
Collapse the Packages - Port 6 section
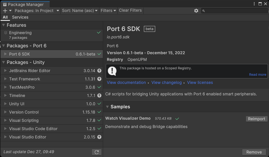tap(3, 46)
